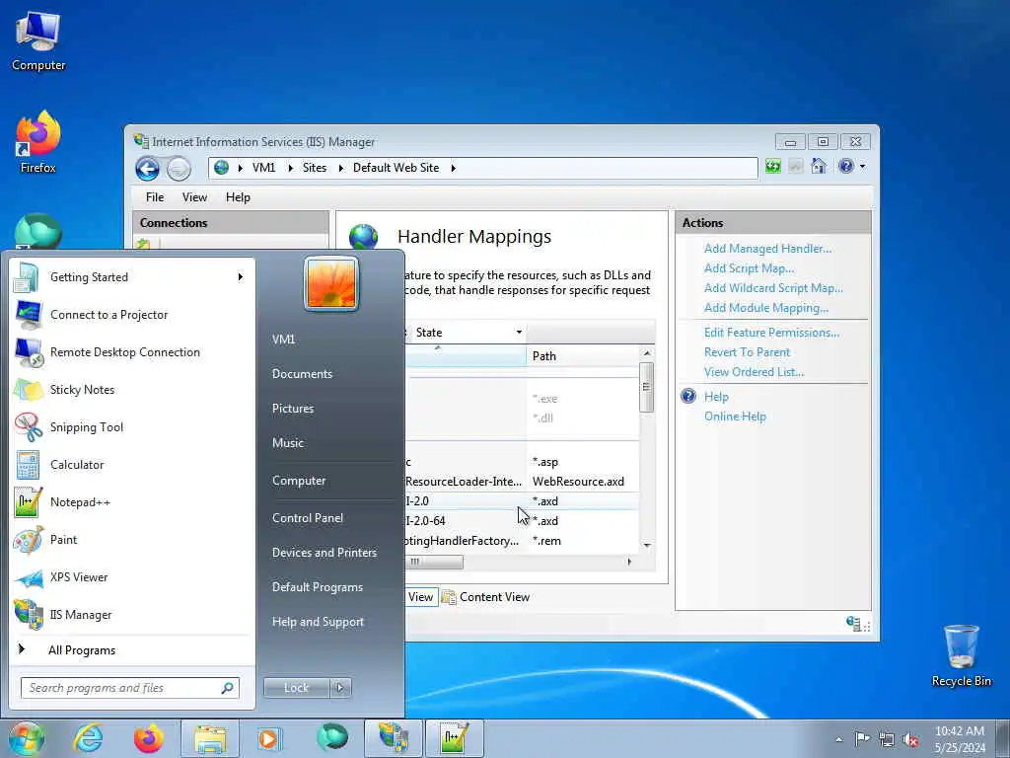Open the View menu
This screenshot has width=1010, height=758.
pos(194,197)
